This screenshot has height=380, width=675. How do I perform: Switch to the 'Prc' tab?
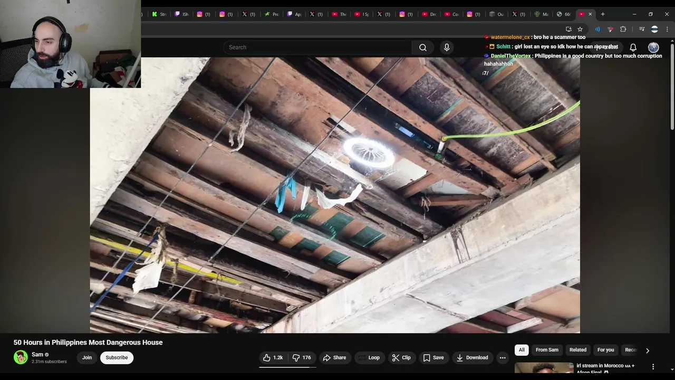tap(272, 14)
